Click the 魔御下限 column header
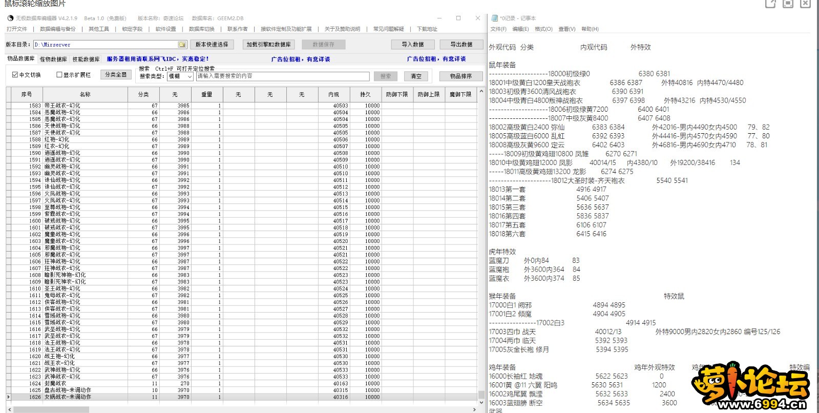 [460, 94]
